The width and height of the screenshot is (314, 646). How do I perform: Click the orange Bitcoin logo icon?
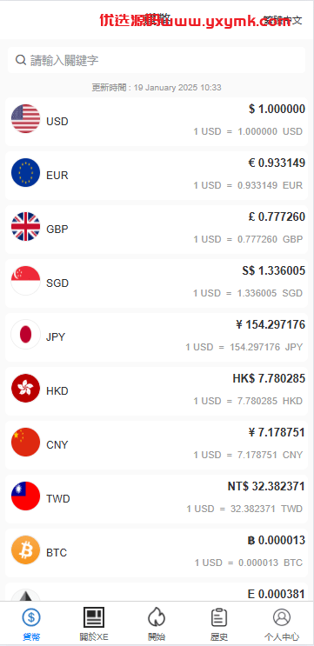click(25, 550)
